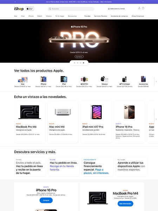
Task: Expand next arrow in product categories row
Action: point(156,82)
